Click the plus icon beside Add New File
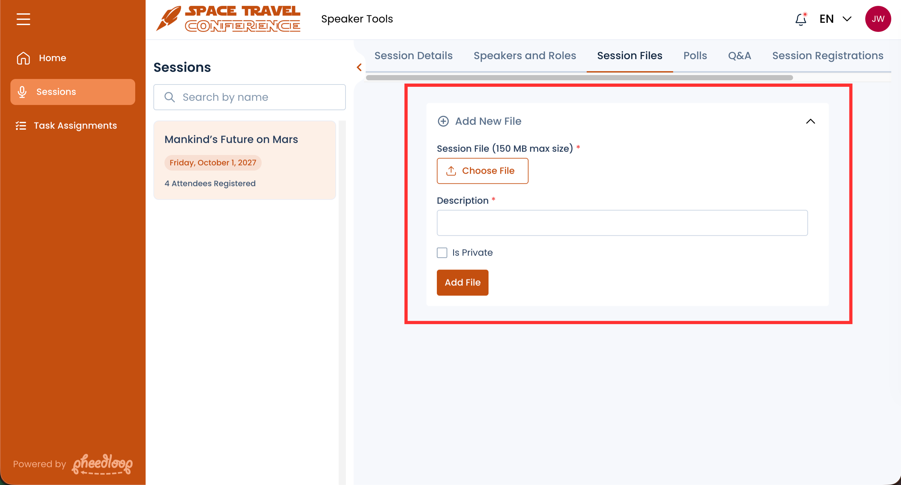The height and width of the screenshot is (485, 901). click(x=443, y=121)
